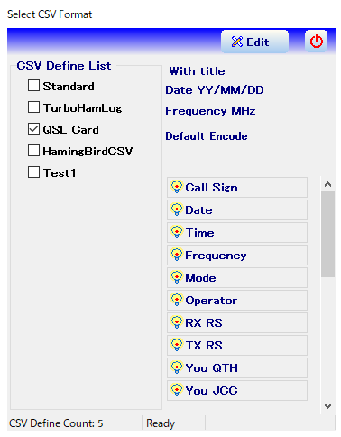Image resolution: width=341 pixels, height=437 pixels.
Task: Choose the You QTH field entry
Action: 237,367
